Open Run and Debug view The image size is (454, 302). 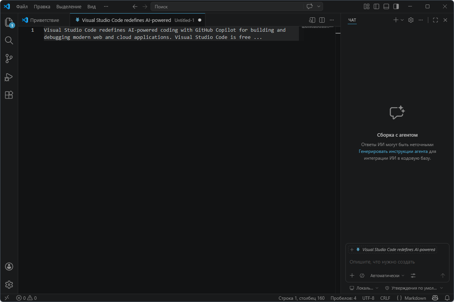(x=9, y=77)
